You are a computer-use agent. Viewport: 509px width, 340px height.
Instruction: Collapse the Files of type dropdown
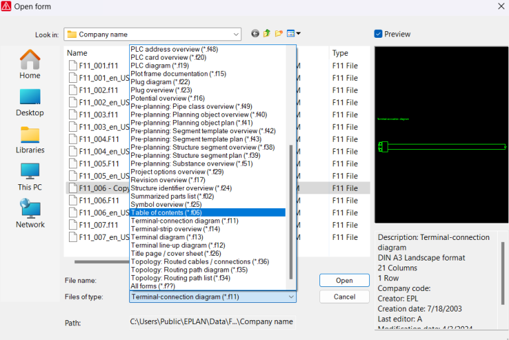pos(291,297)
